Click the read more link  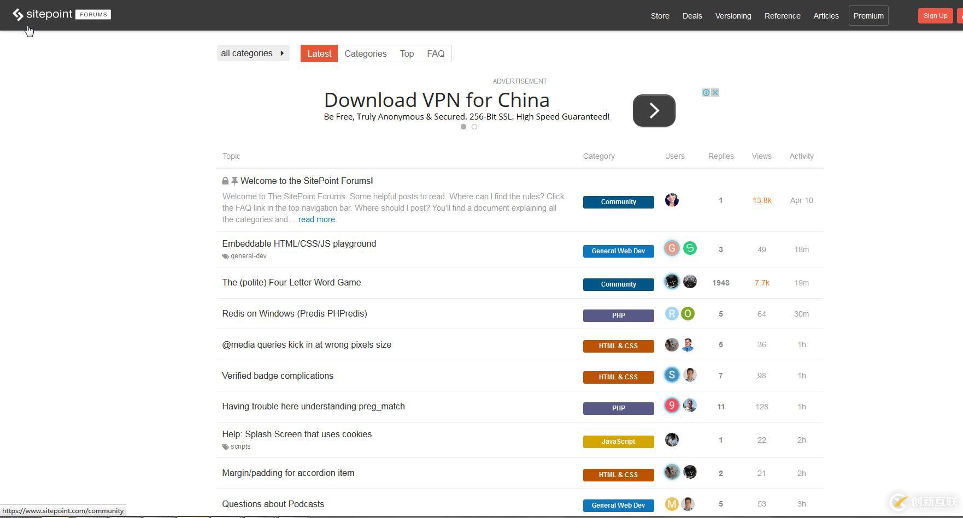[316, 219]
